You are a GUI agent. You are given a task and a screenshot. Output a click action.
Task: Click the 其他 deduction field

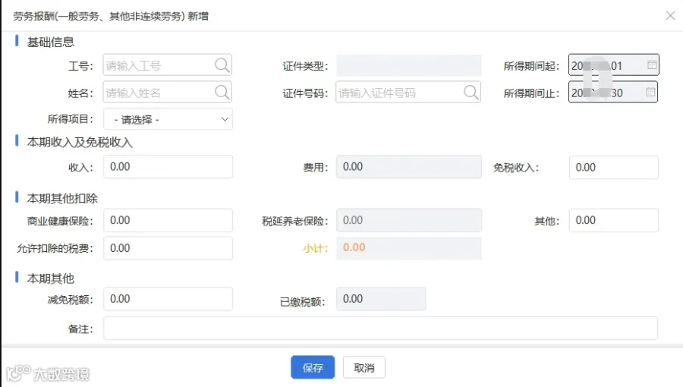pos(613,220)
